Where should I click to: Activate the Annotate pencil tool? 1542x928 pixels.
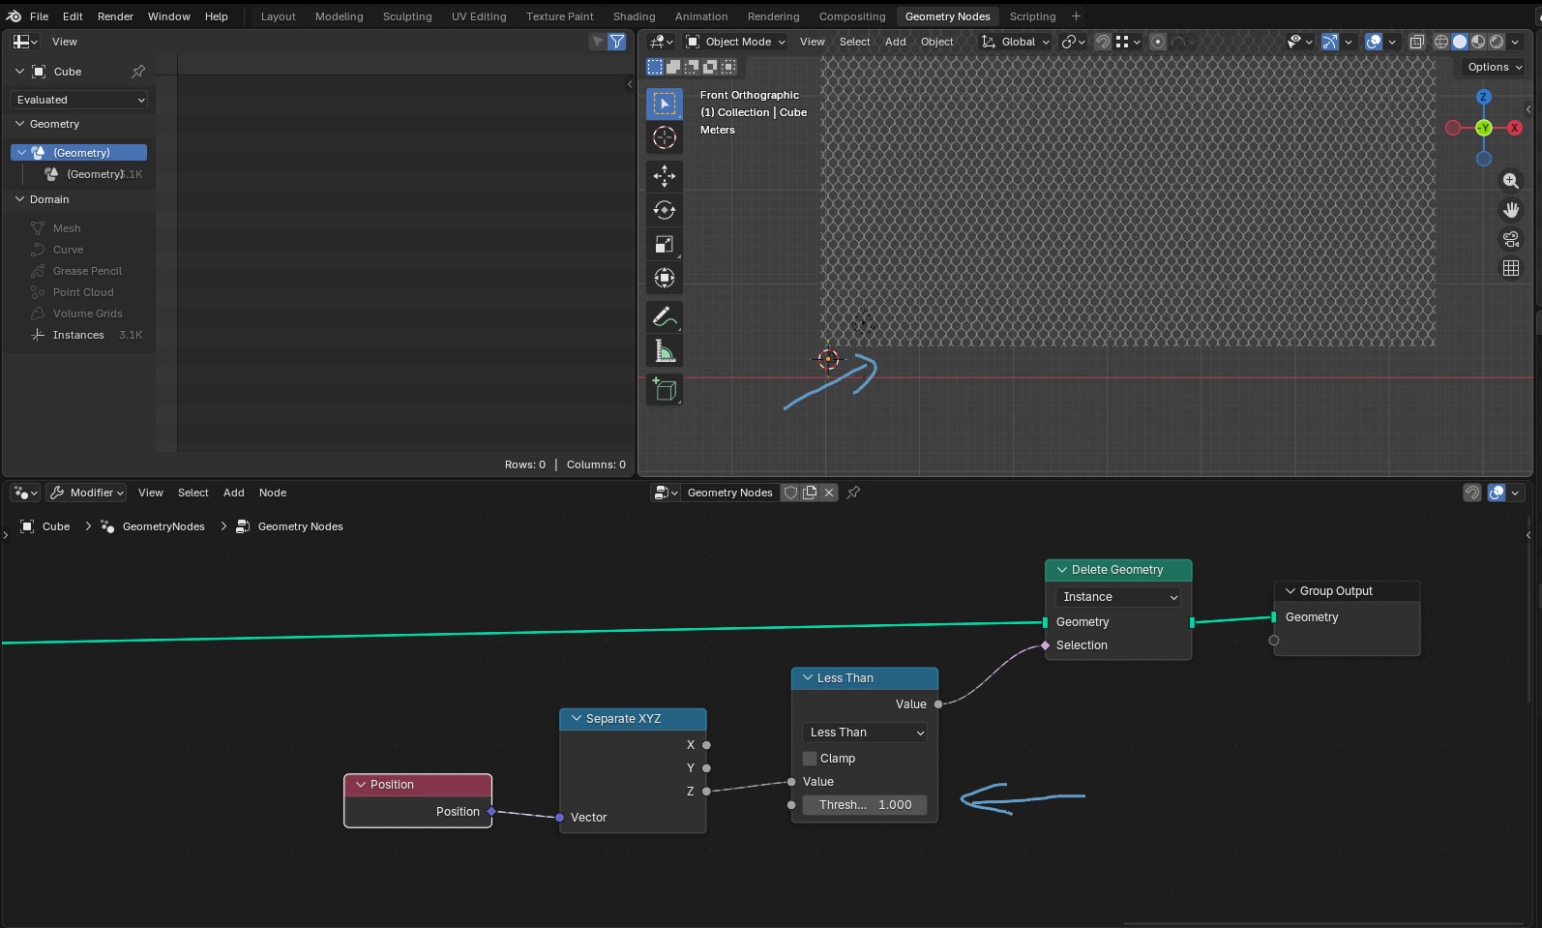[x=664, y=316]
